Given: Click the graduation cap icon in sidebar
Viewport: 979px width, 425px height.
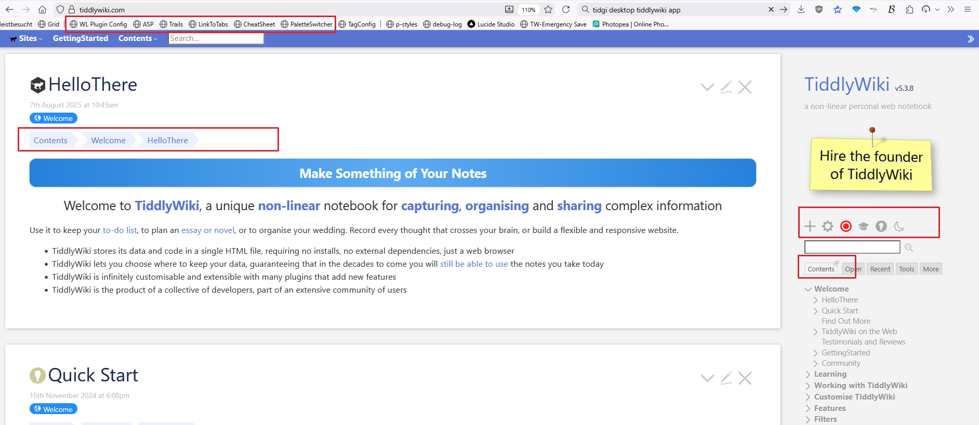Looking at the screenshot, I should point(863,226).
